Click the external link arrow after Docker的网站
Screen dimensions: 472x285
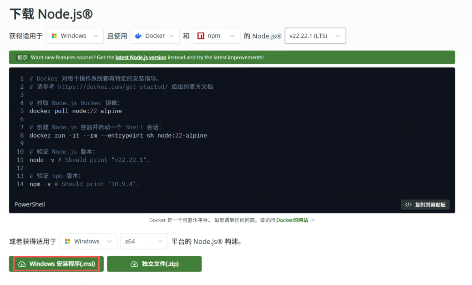[x=313, y=220]
